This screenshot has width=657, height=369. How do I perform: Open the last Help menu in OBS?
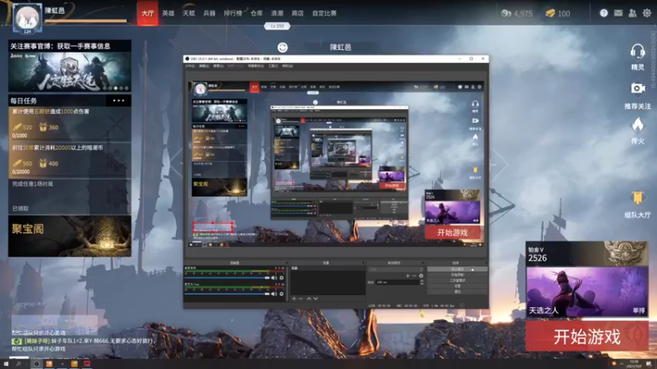tap(287, 66)
